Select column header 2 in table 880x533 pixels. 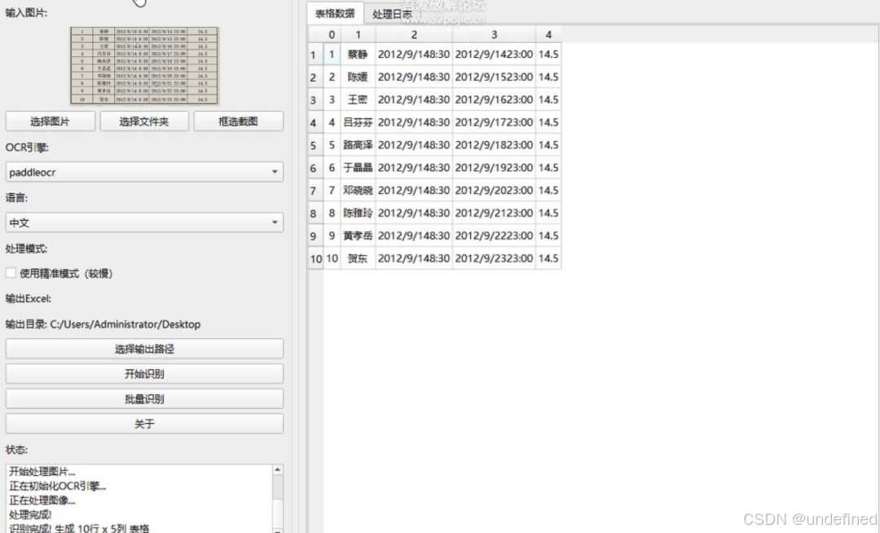click(x=414, y=35)
